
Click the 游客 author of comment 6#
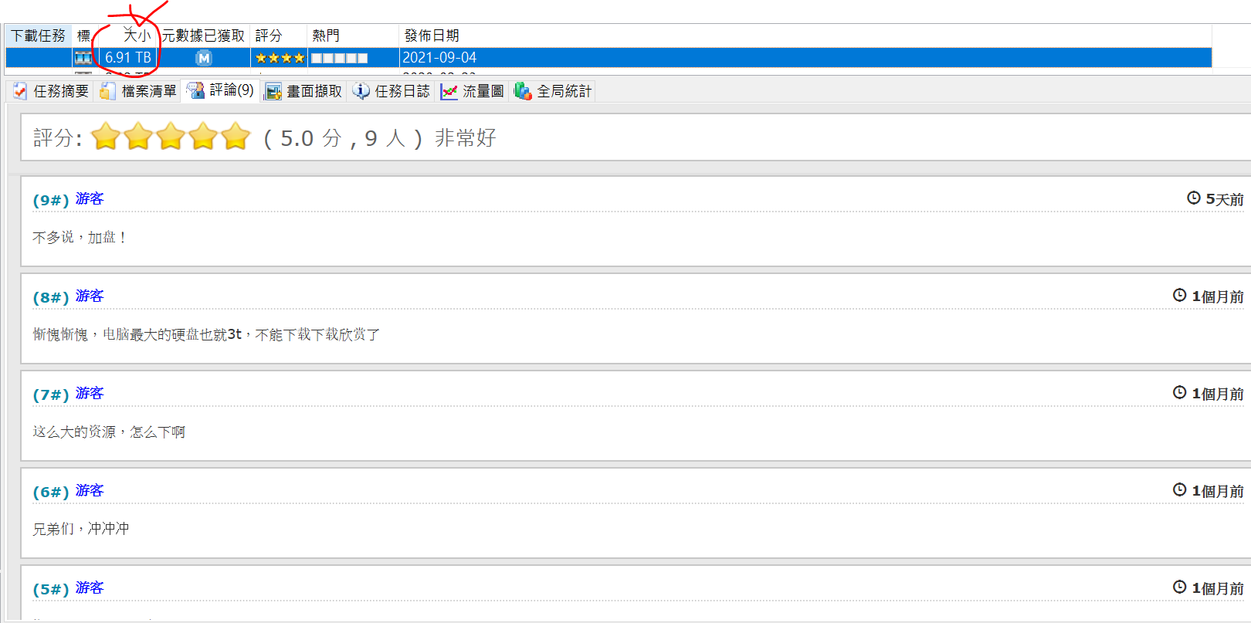click(90, 491)
